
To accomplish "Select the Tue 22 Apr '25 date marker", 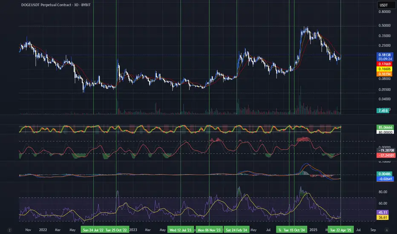I will [340, 230].
